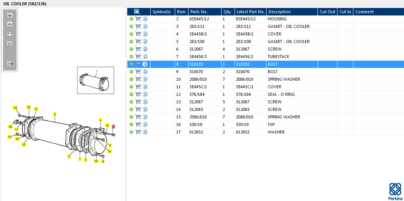Click gear icon for GASKET 283/108 row
Viewport: 404px width, 201px height.
tap(131, 41)
